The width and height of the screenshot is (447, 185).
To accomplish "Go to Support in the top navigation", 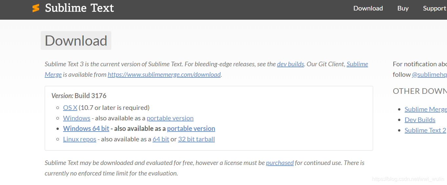I will pos(435,8).
